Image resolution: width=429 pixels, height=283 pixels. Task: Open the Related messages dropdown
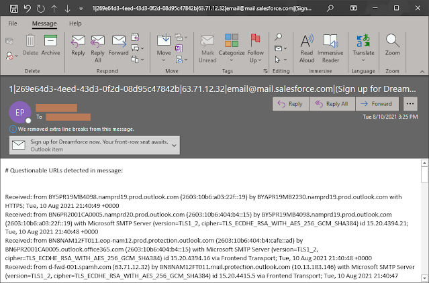[281, 48]
